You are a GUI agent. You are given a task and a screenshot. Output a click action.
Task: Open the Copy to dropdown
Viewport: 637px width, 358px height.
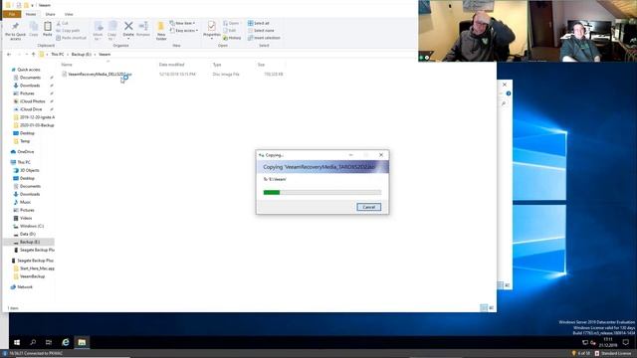[112, 31]
